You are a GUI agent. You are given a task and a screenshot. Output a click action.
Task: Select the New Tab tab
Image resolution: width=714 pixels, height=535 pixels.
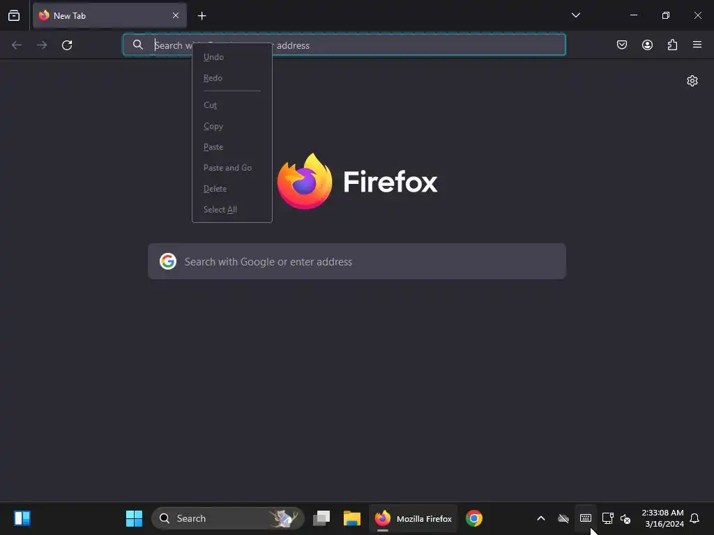pos(109,15)
